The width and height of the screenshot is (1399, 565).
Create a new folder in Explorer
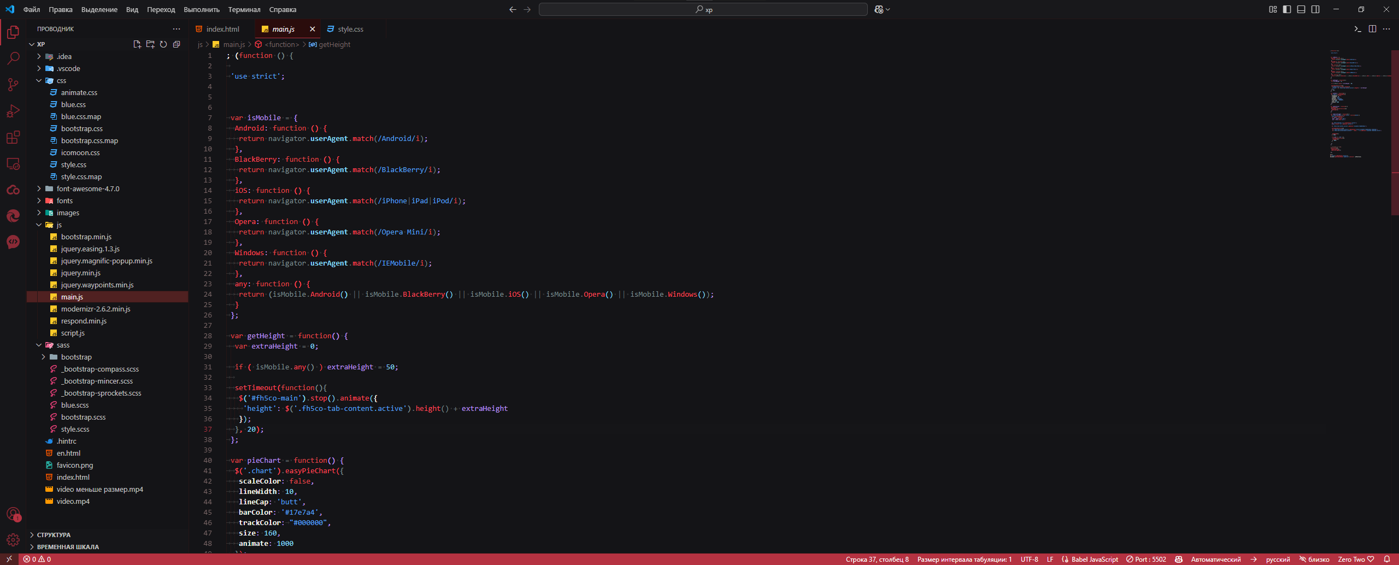(150, 44)
